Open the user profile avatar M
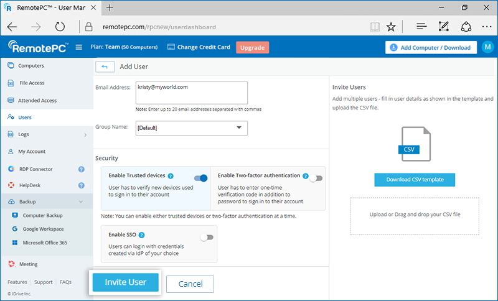 click(x=487, y=48)
